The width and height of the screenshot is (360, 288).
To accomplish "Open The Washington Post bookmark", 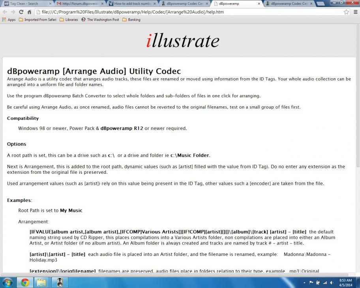I will click(100, 20).
